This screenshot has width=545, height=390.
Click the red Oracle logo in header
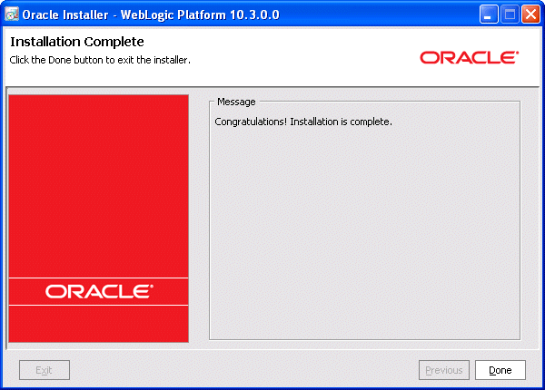point(470,58)
